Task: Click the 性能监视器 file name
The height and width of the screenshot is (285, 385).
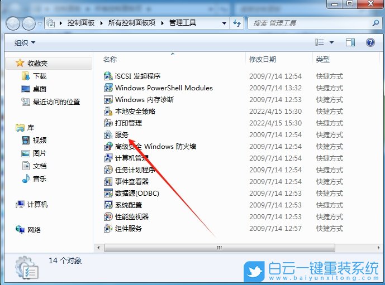Action: (132, 217)
